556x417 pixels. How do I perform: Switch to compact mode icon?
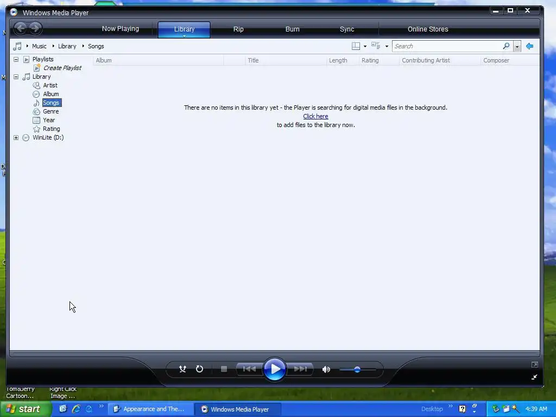[534, 377]
